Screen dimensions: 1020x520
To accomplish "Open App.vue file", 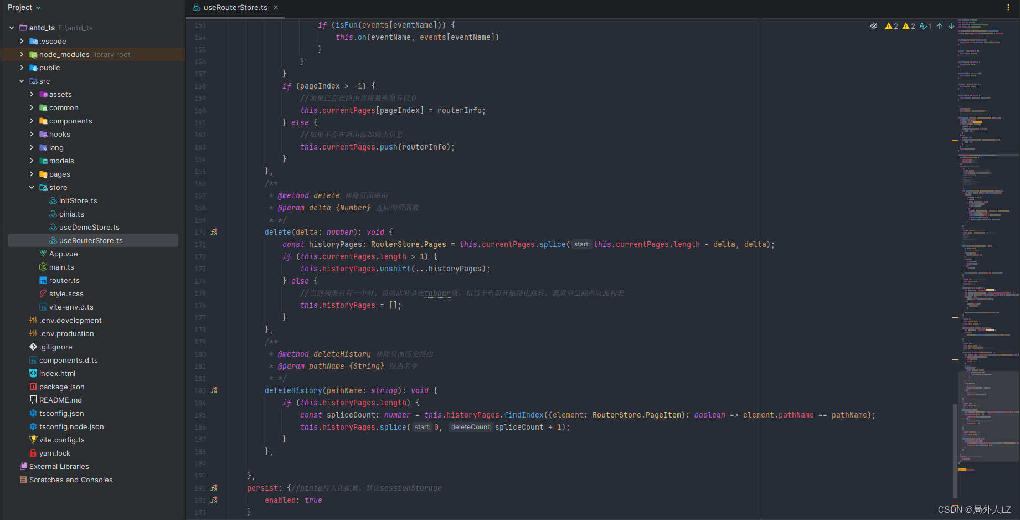I will pos(63,254).
